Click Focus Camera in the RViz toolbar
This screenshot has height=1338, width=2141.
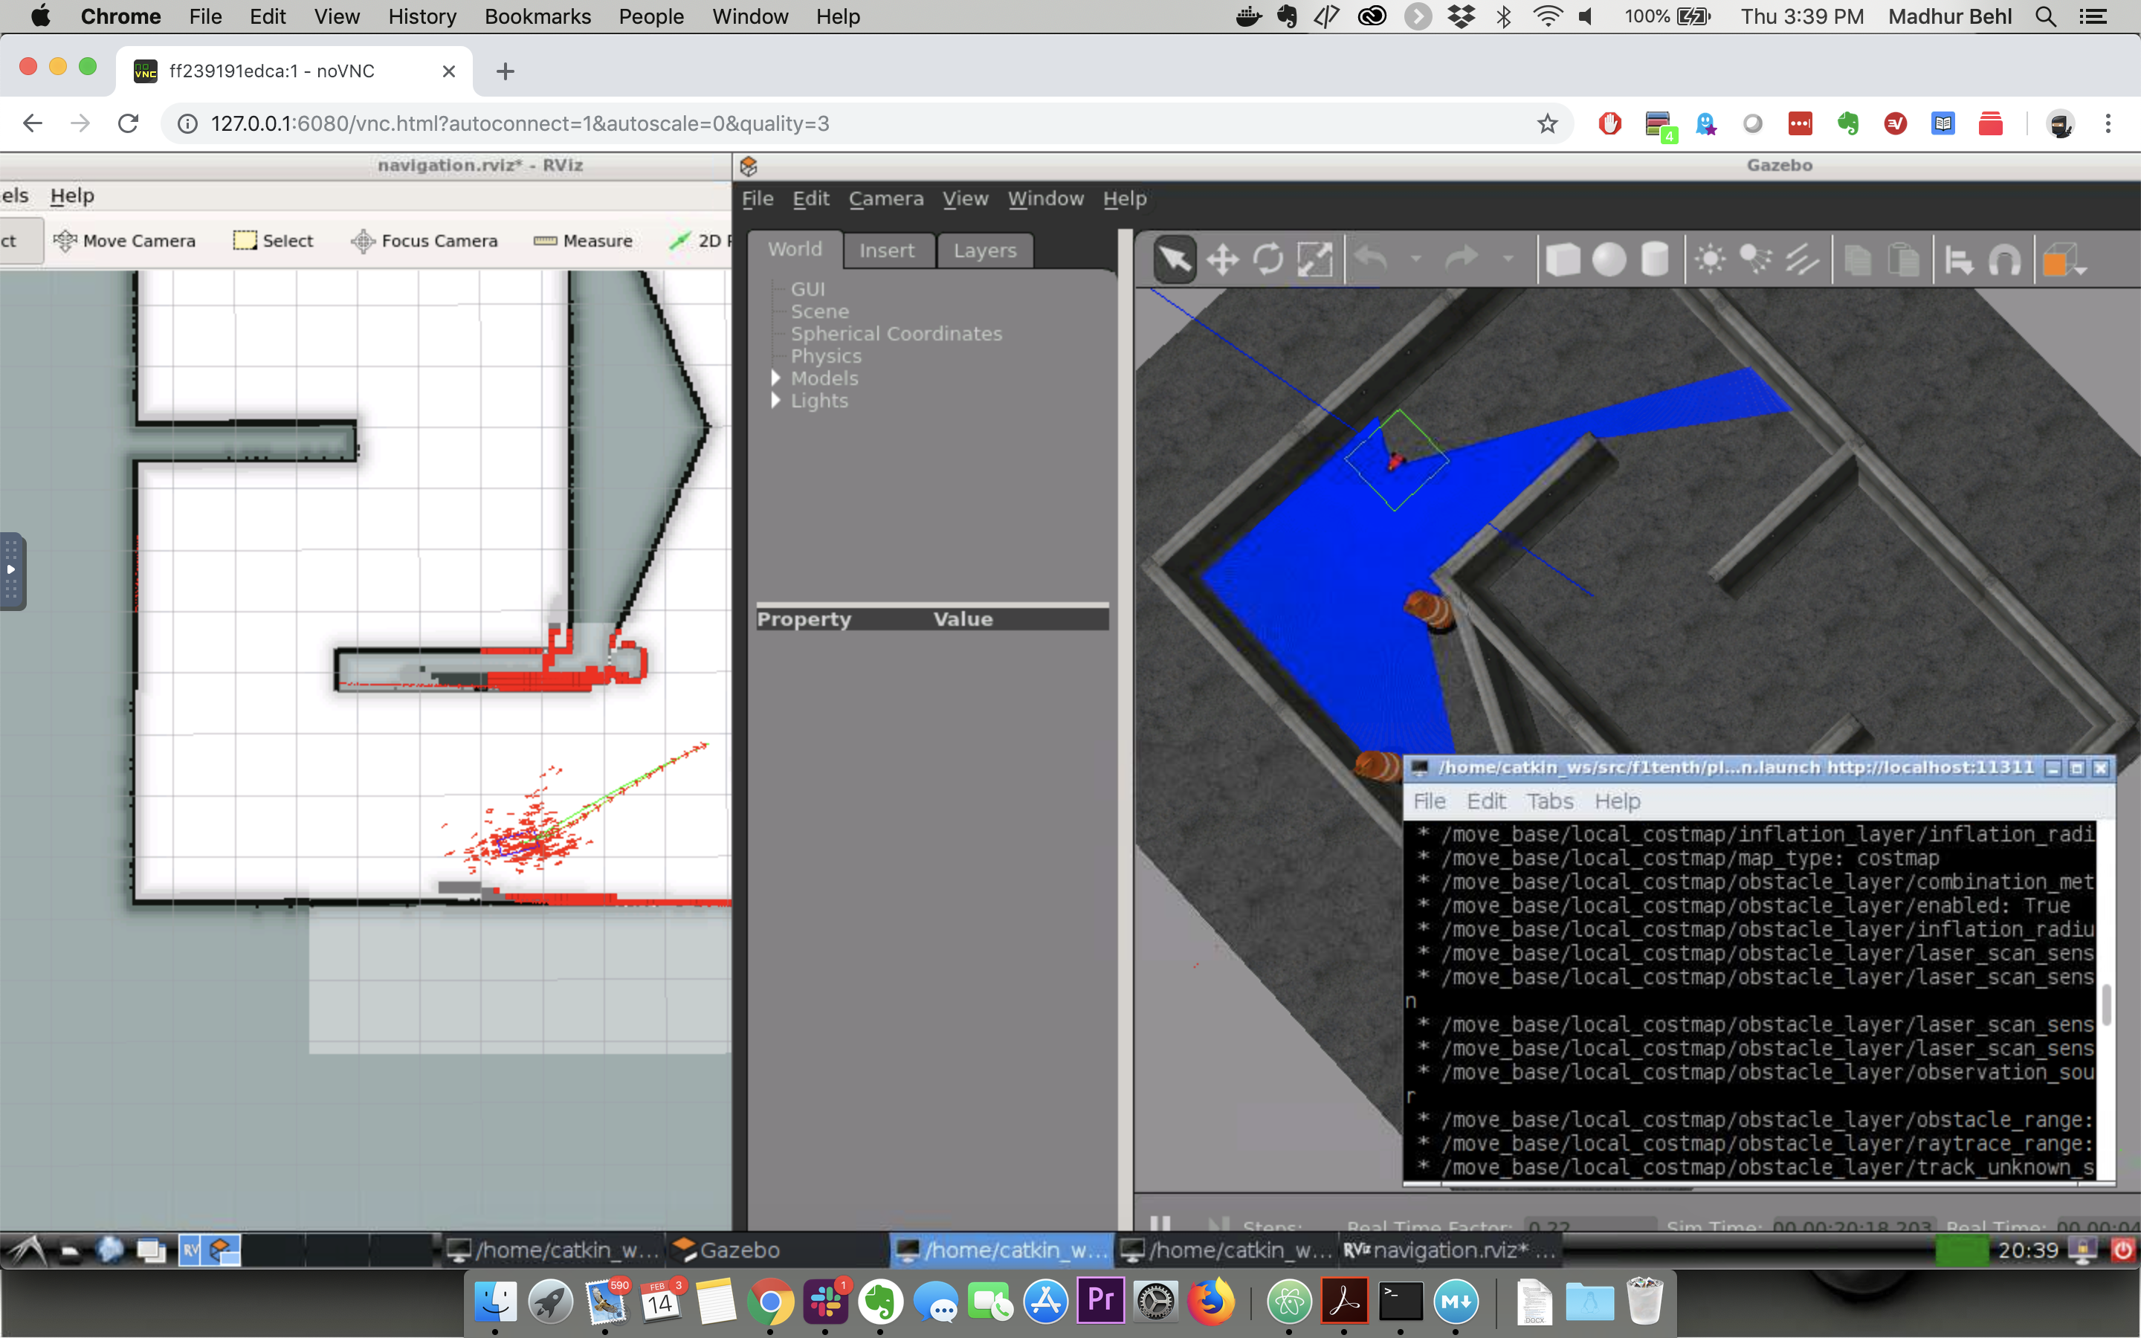pos(424,241)
